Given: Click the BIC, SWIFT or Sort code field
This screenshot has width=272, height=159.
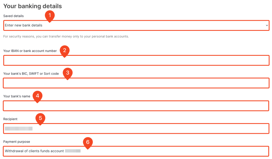Looking at the screenshot, I should [136, 83].
